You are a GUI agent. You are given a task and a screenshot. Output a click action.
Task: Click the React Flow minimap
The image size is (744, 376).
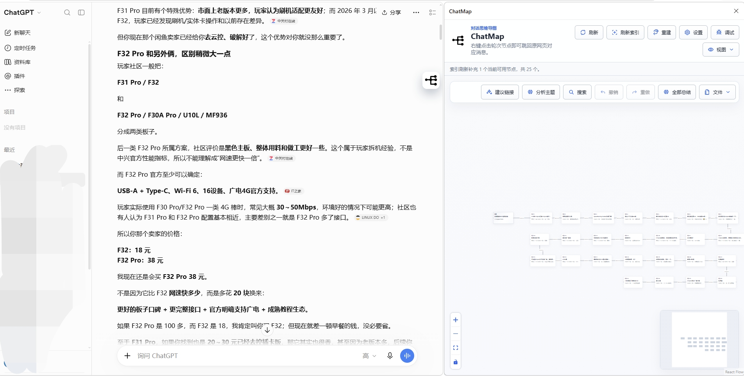(699, 339)
